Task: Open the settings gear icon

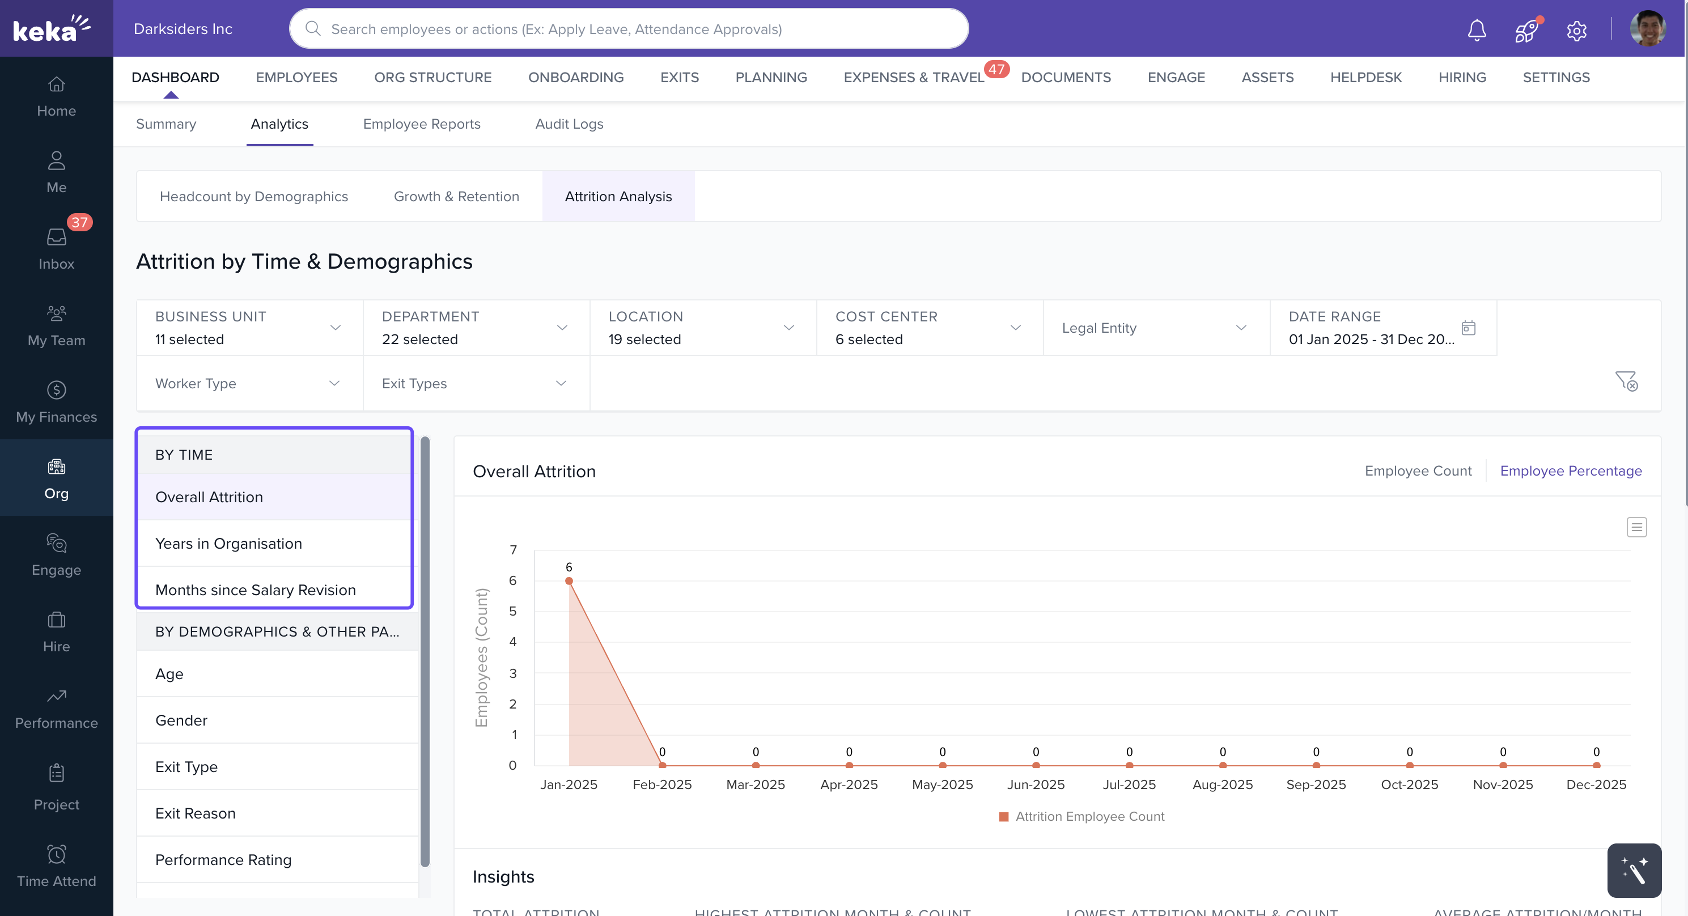Action: 1576,30
